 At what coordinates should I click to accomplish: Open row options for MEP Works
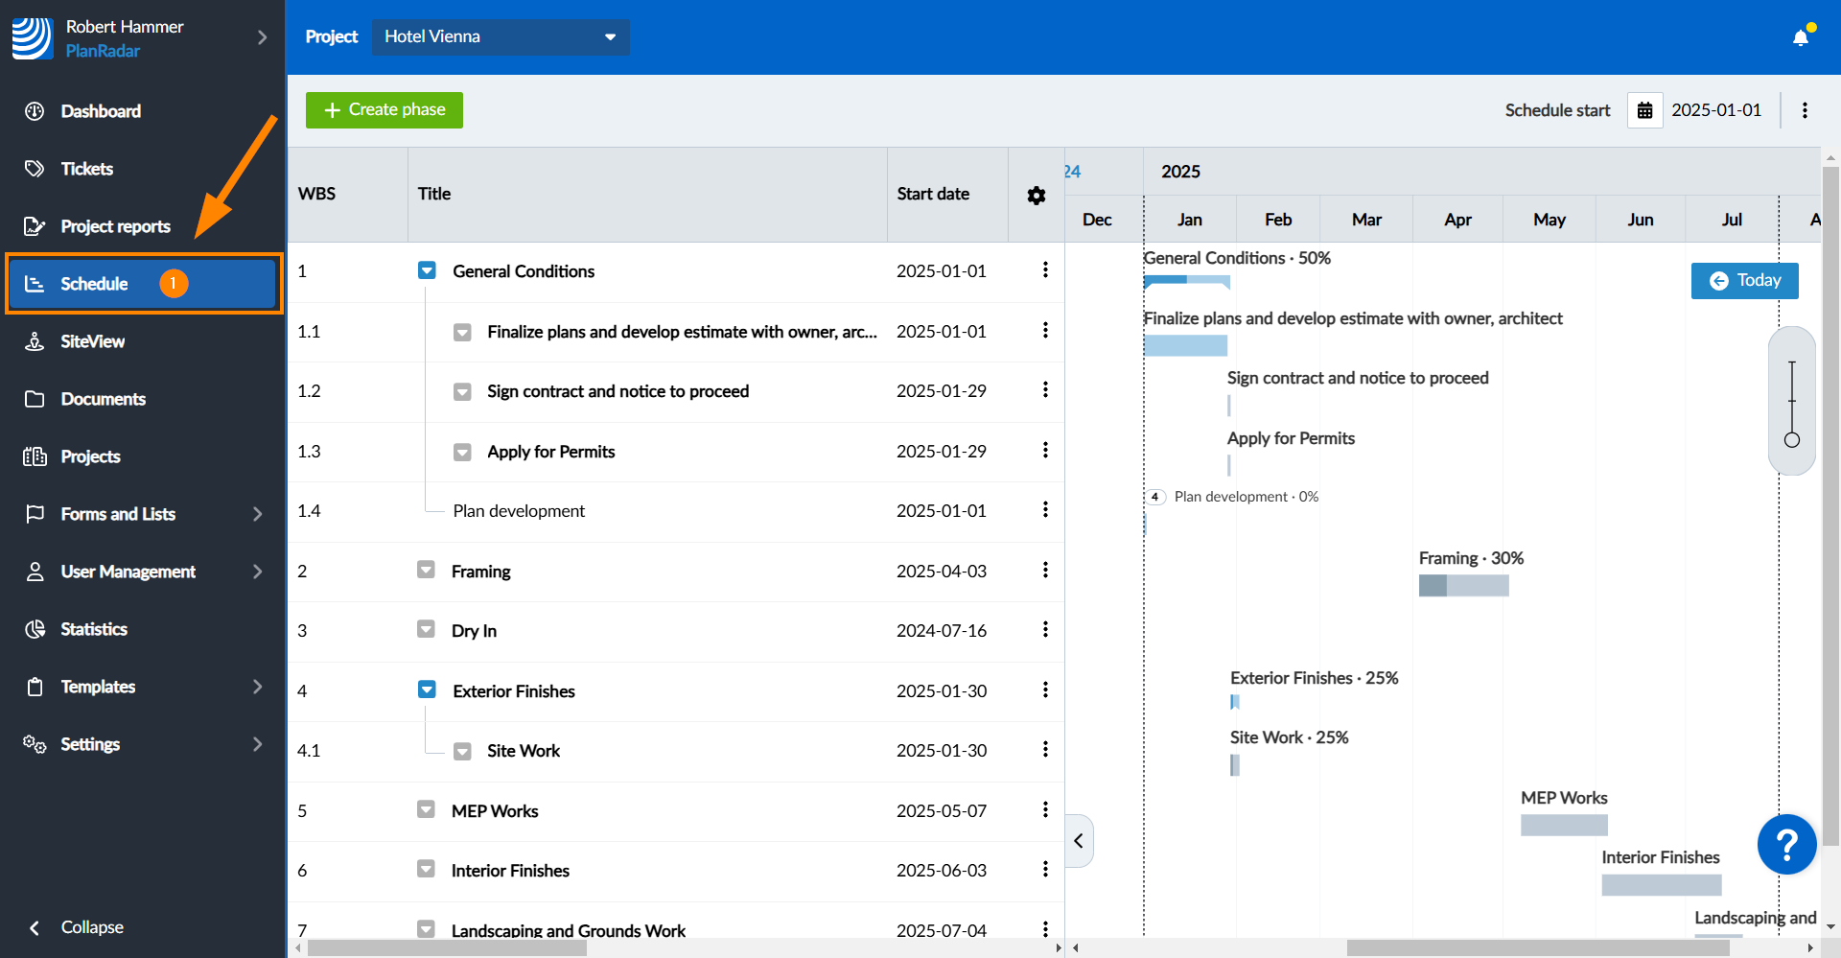(1045, 810)
